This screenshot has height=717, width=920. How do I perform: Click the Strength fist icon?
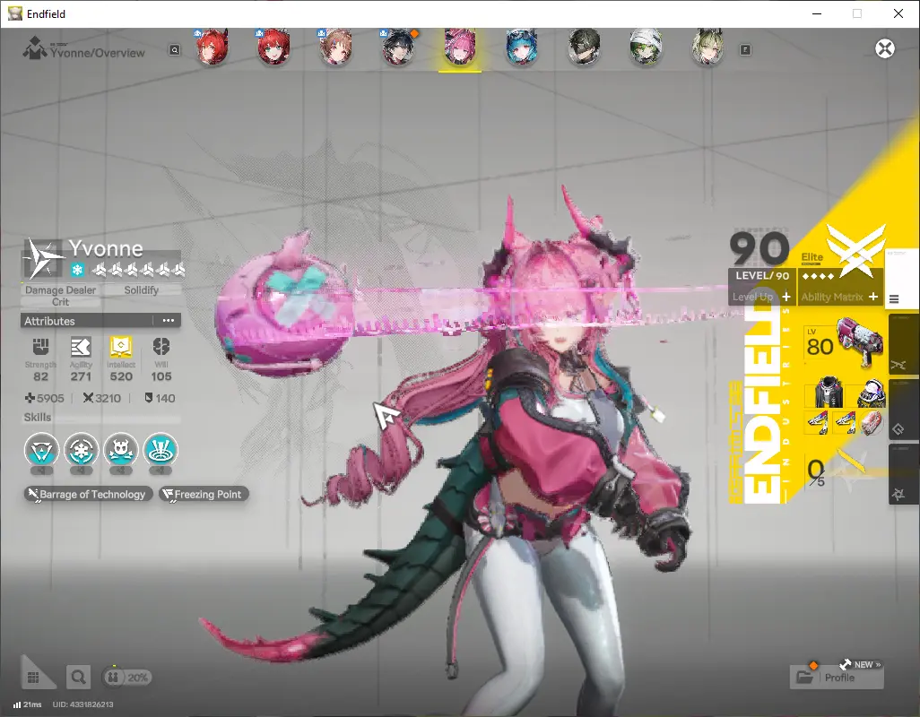40,347
